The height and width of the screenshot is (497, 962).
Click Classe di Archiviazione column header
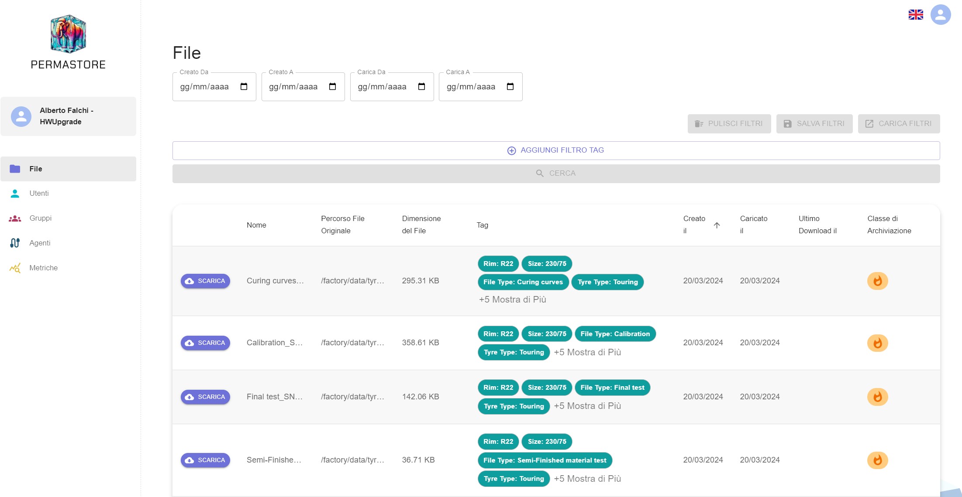tap(889, 225)
